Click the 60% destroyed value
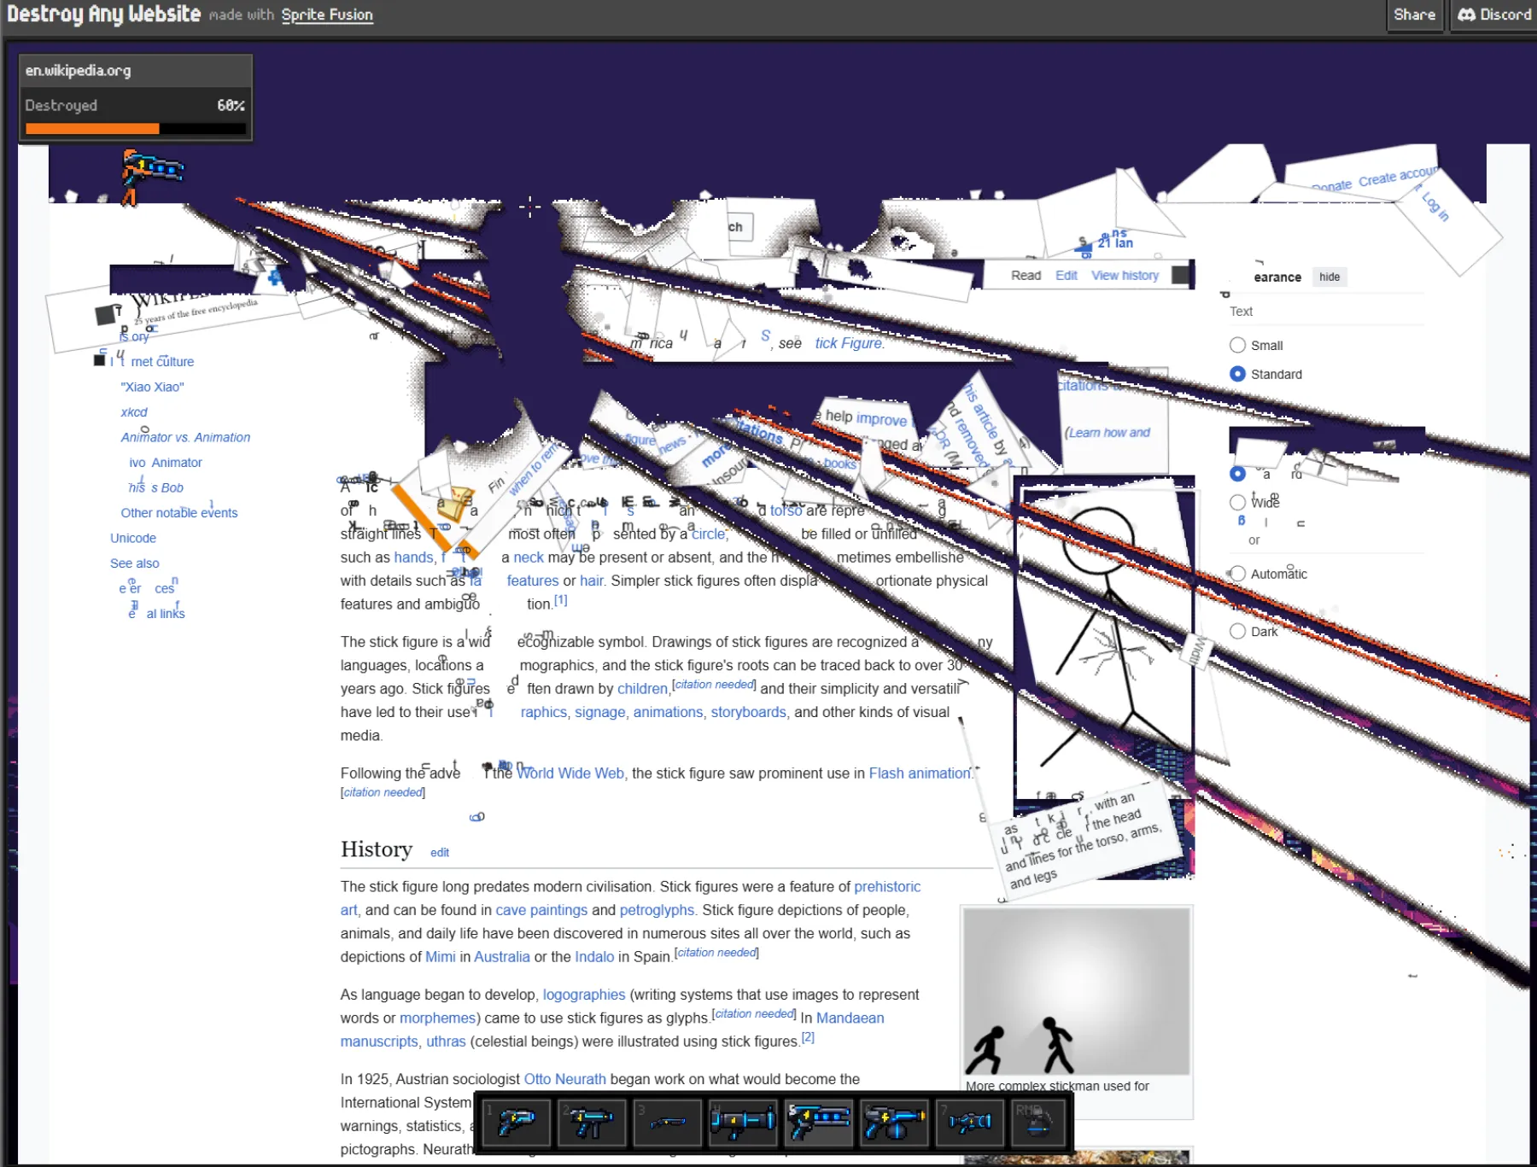This screenshot has width=1537, height=1167. 231,105
